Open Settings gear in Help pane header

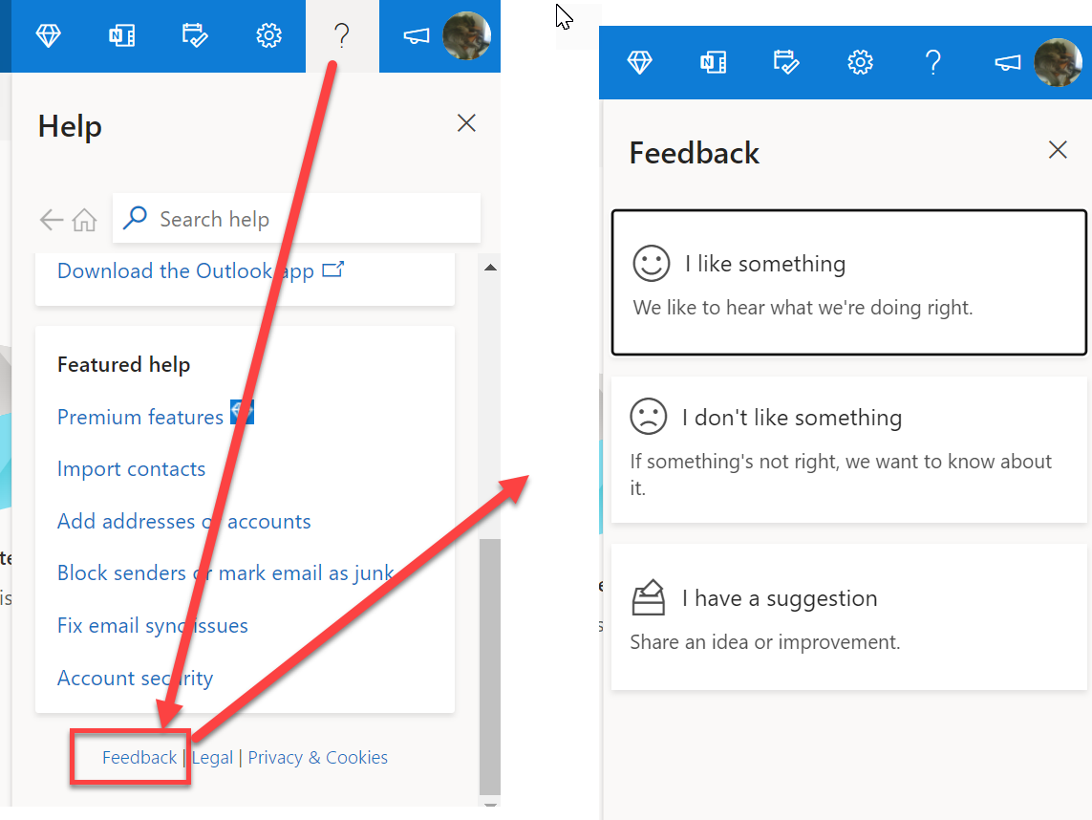pos(268,34)
